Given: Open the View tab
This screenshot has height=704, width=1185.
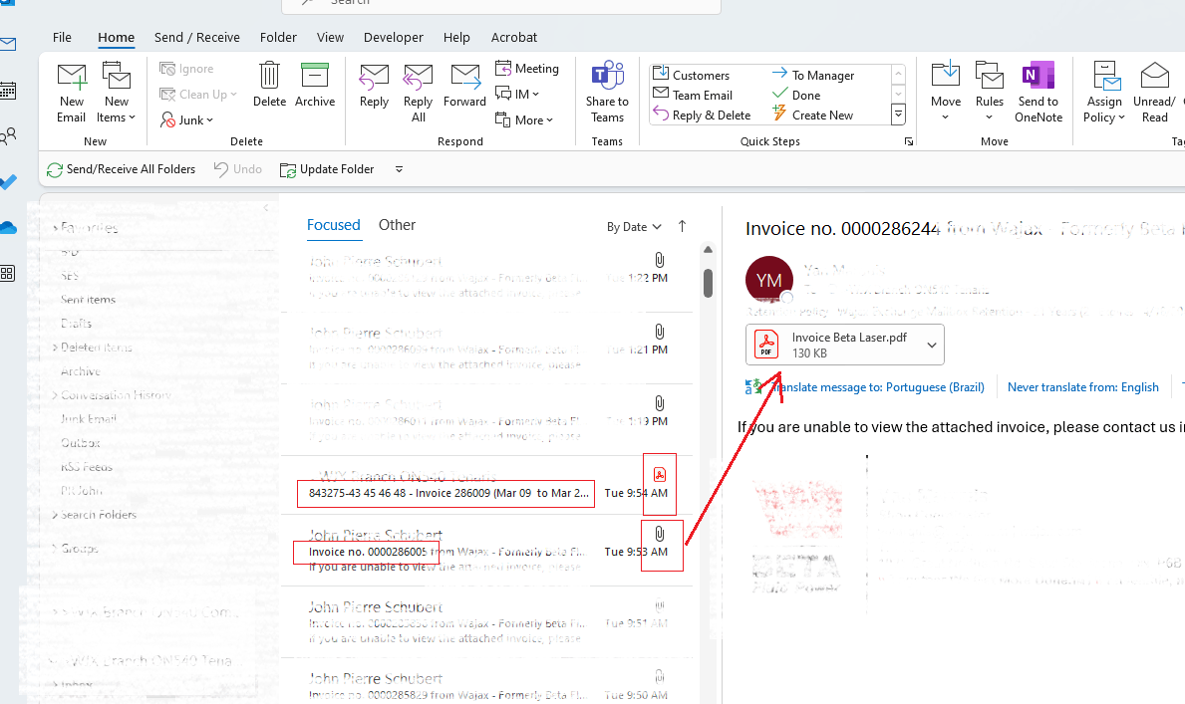Looking at the screenshot, I should 330,37.
